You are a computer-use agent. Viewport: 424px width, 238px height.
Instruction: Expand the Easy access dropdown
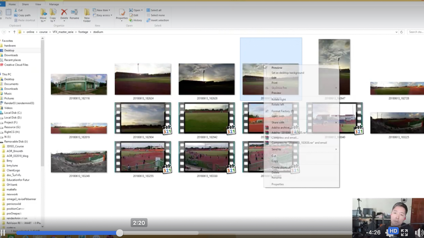coord(103,15)
